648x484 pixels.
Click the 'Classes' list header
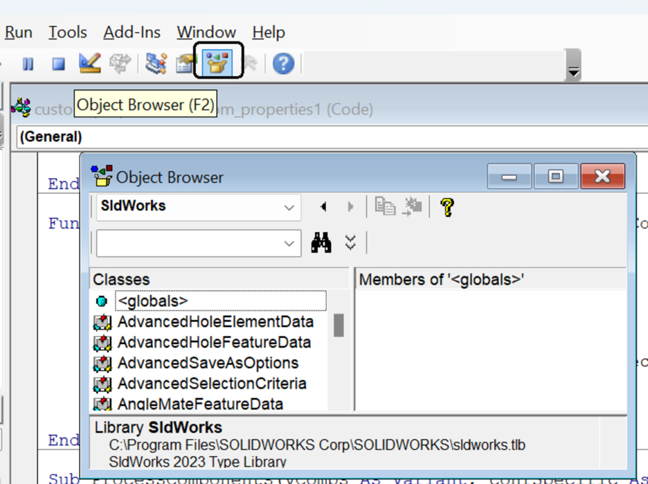[219, 280]
